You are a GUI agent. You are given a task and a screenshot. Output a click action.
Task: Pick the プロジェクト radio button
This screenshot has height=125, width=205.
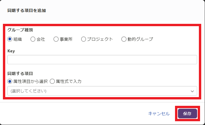(x=84, y=39)
